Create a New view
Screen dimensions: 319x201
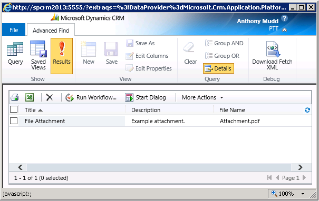click(x=89, y=53)
